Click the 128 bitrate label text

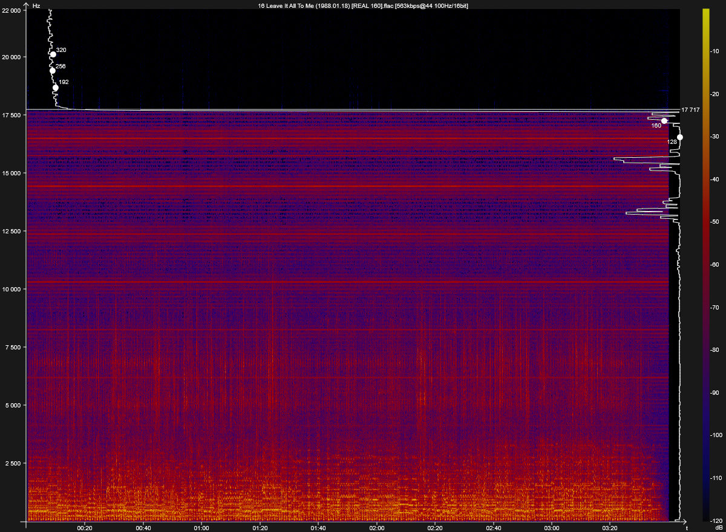point(672,142)
